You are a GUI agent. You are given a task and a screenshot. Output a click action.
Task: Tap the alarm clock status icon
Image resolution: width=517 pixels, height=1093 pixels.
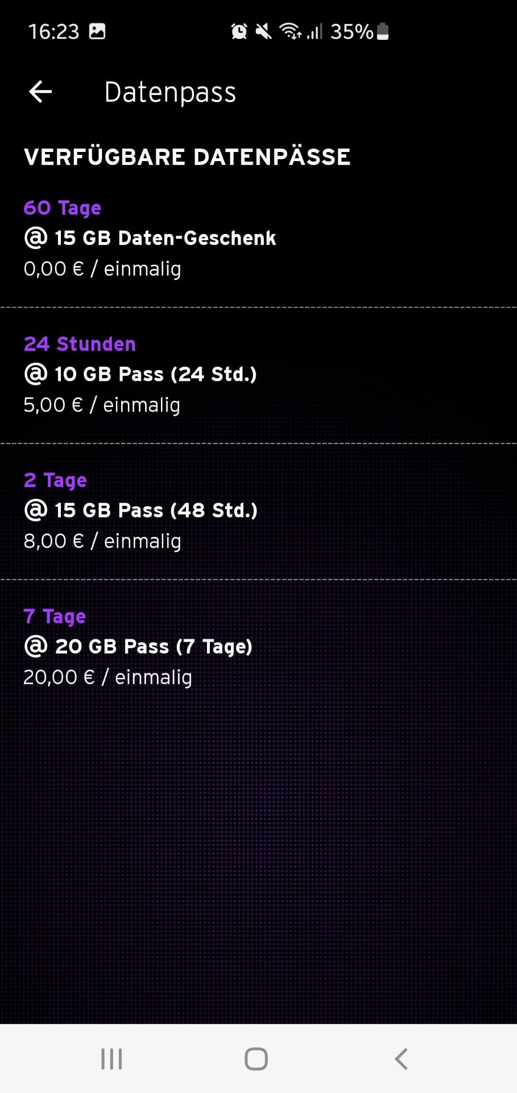click(239, 31)
